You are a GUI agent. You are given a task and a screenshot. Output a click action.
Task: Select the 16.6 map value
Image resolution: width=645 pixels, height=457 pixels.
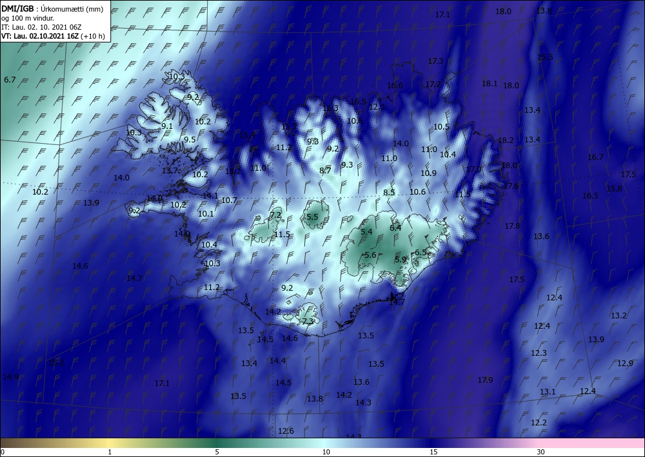click(x=395, y=86)
